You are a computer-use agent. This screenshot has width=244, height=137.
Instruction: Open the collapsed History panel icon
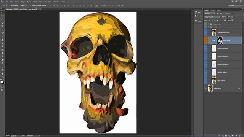click(x=196, y=13)
